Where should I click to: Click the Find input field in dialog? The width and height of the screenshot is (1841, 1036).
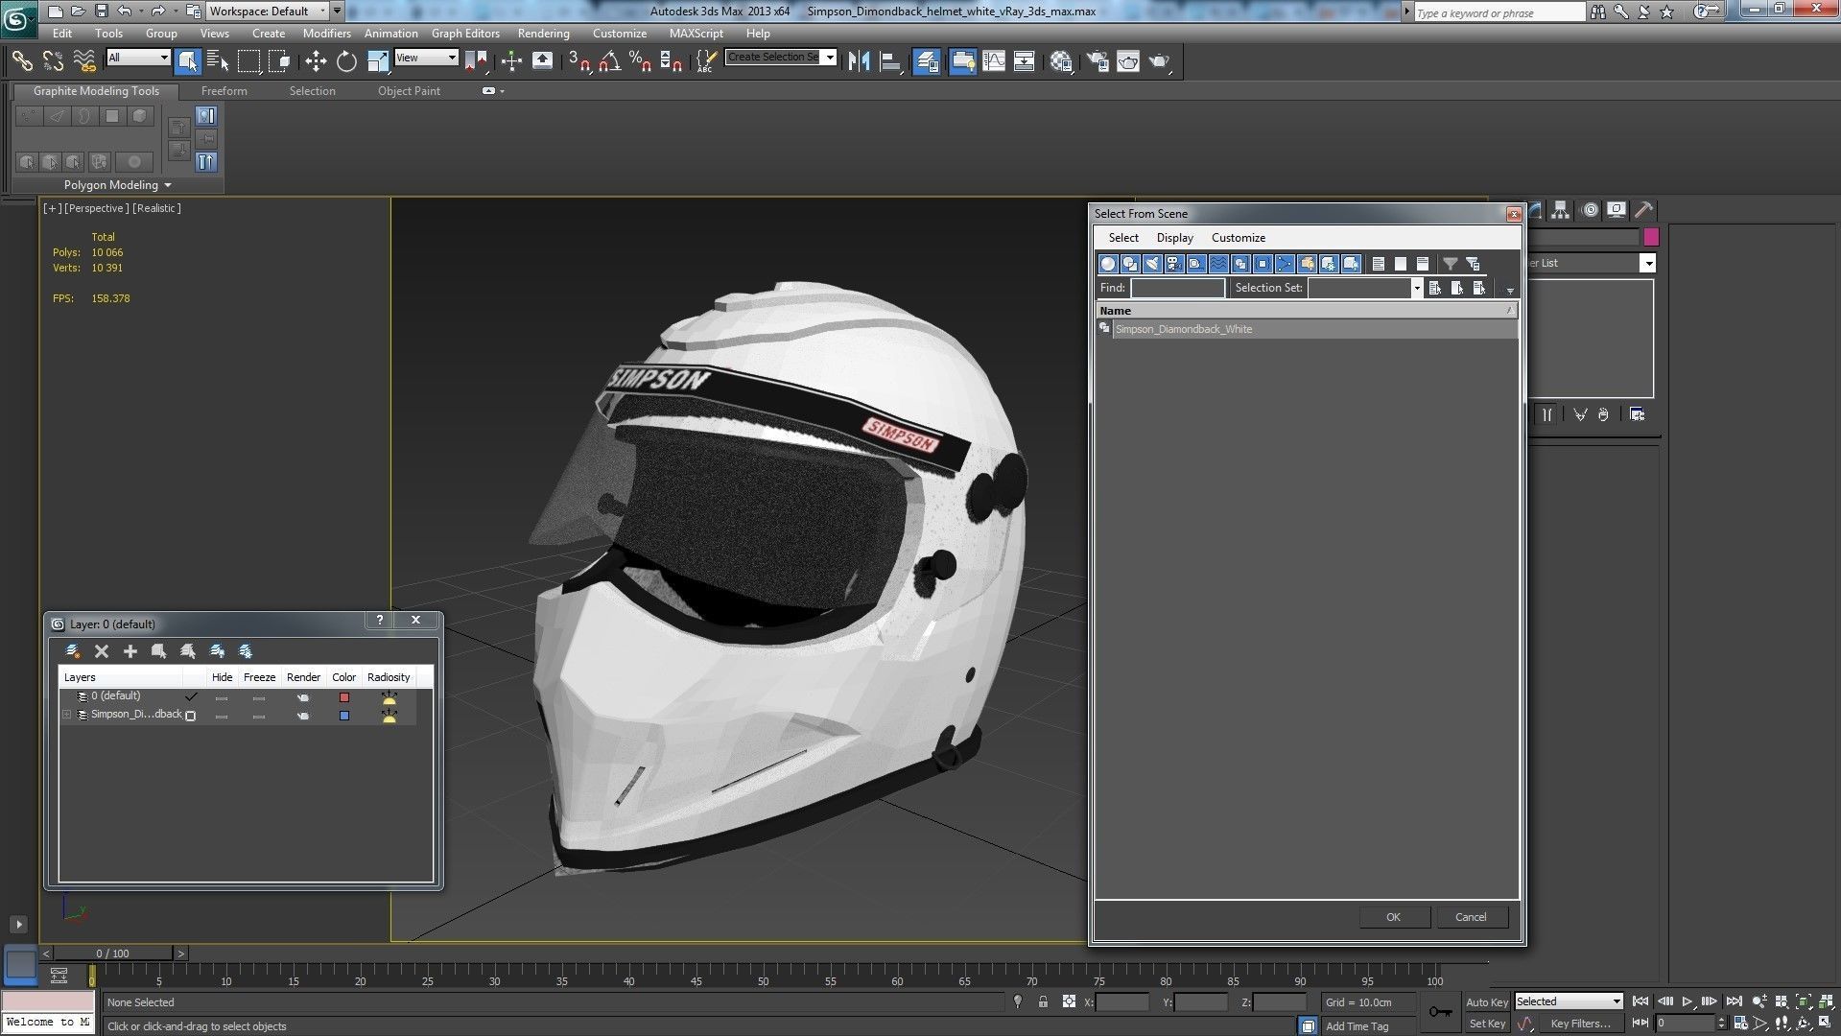pyautogui.click(x=1177, y=288)
